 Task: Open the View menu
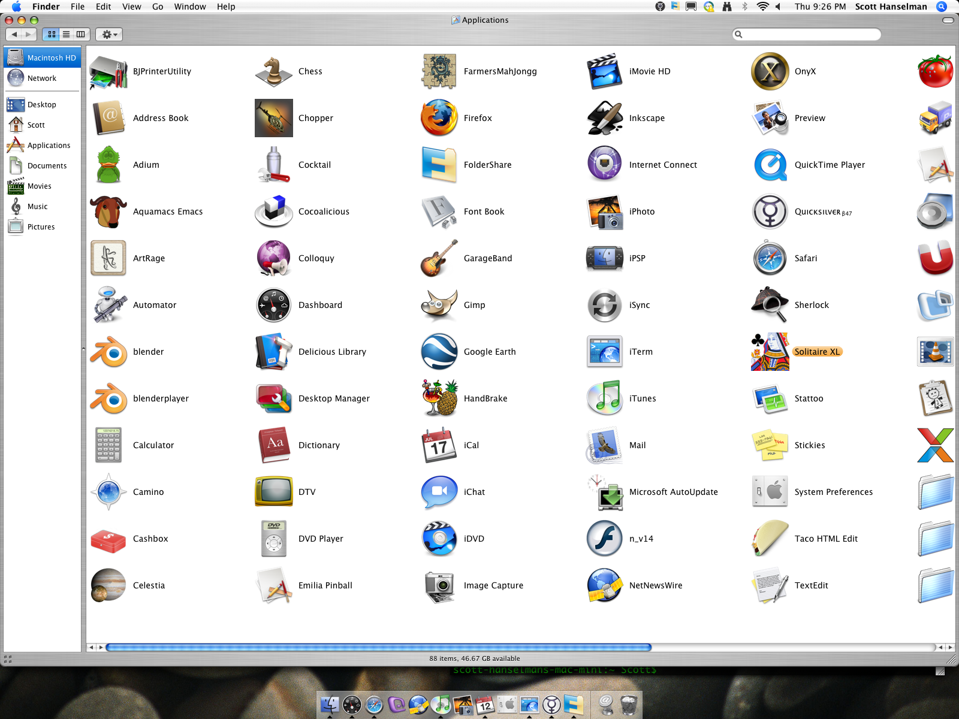tap(132, 7)
